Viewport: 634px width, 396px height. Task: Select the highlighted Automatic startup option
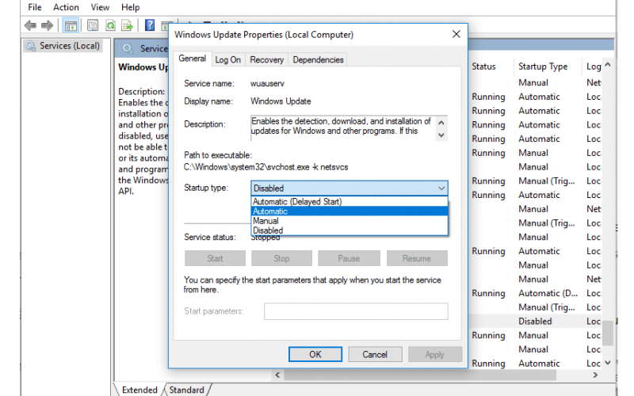(x=349, y=211)
